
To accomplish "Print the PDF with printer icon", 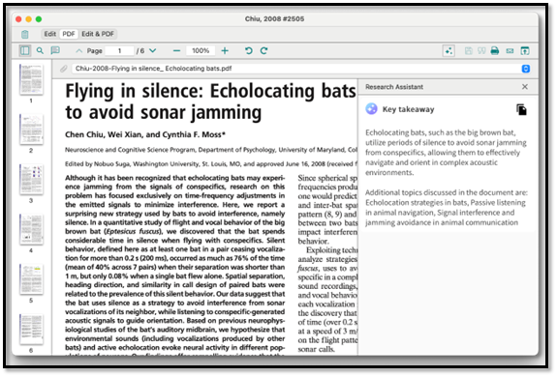I will [x=495, y=51].
